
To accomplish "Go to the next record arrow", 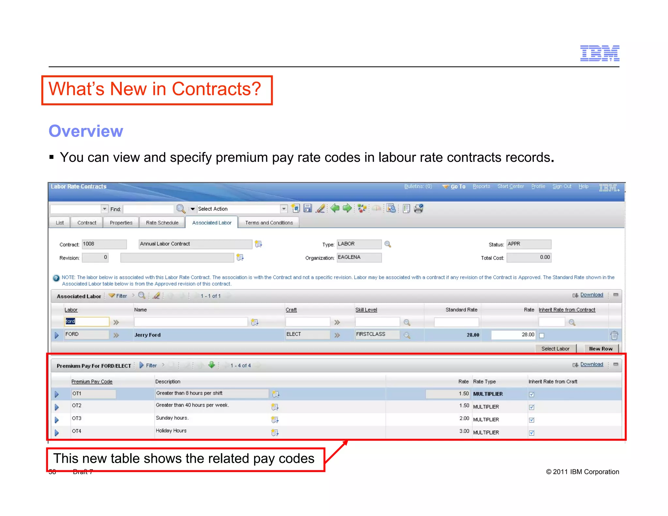I will tap(347, 208).
